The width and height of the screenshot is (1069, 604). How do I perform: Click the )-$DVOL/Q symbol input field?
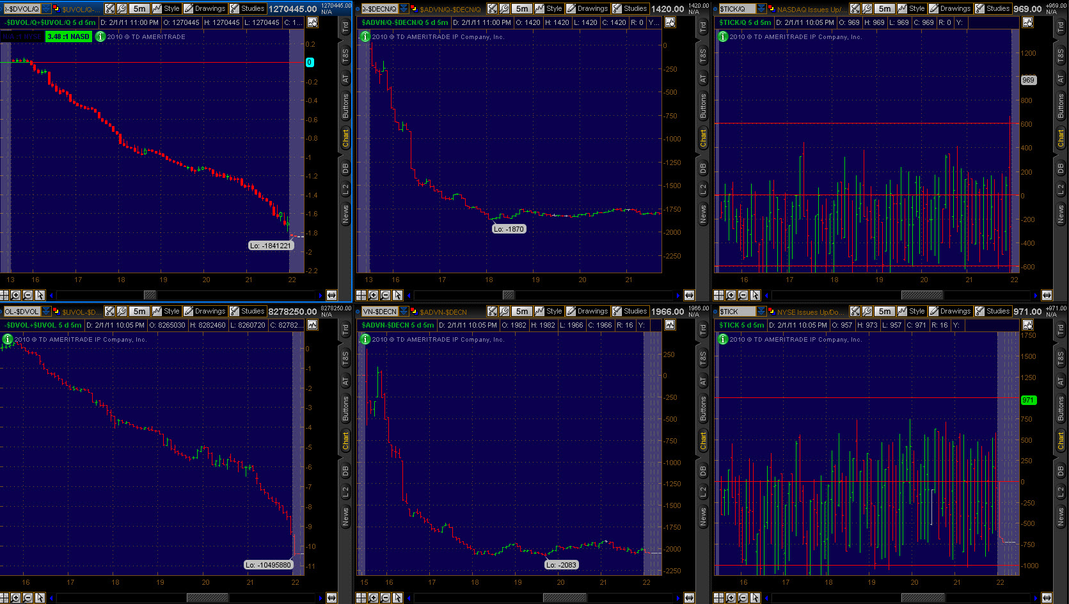[21, 8]
